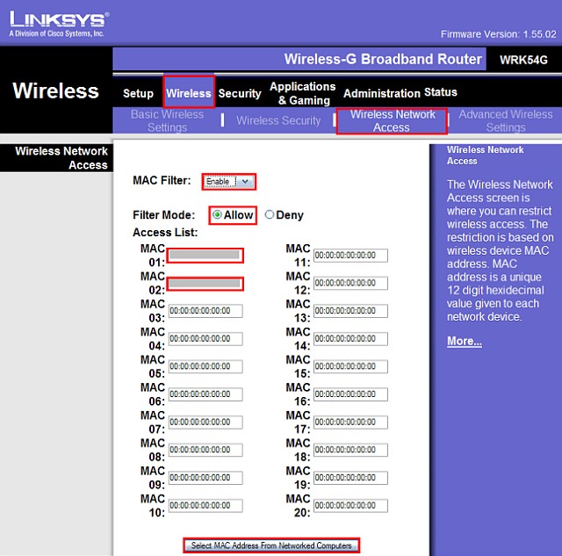Click the MAC 05 address field
562x556 pixels.
(x=205, y=366)
